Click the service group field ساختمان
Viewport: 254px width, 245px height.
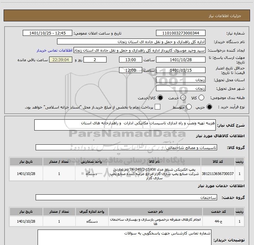[x=126, y=197]
